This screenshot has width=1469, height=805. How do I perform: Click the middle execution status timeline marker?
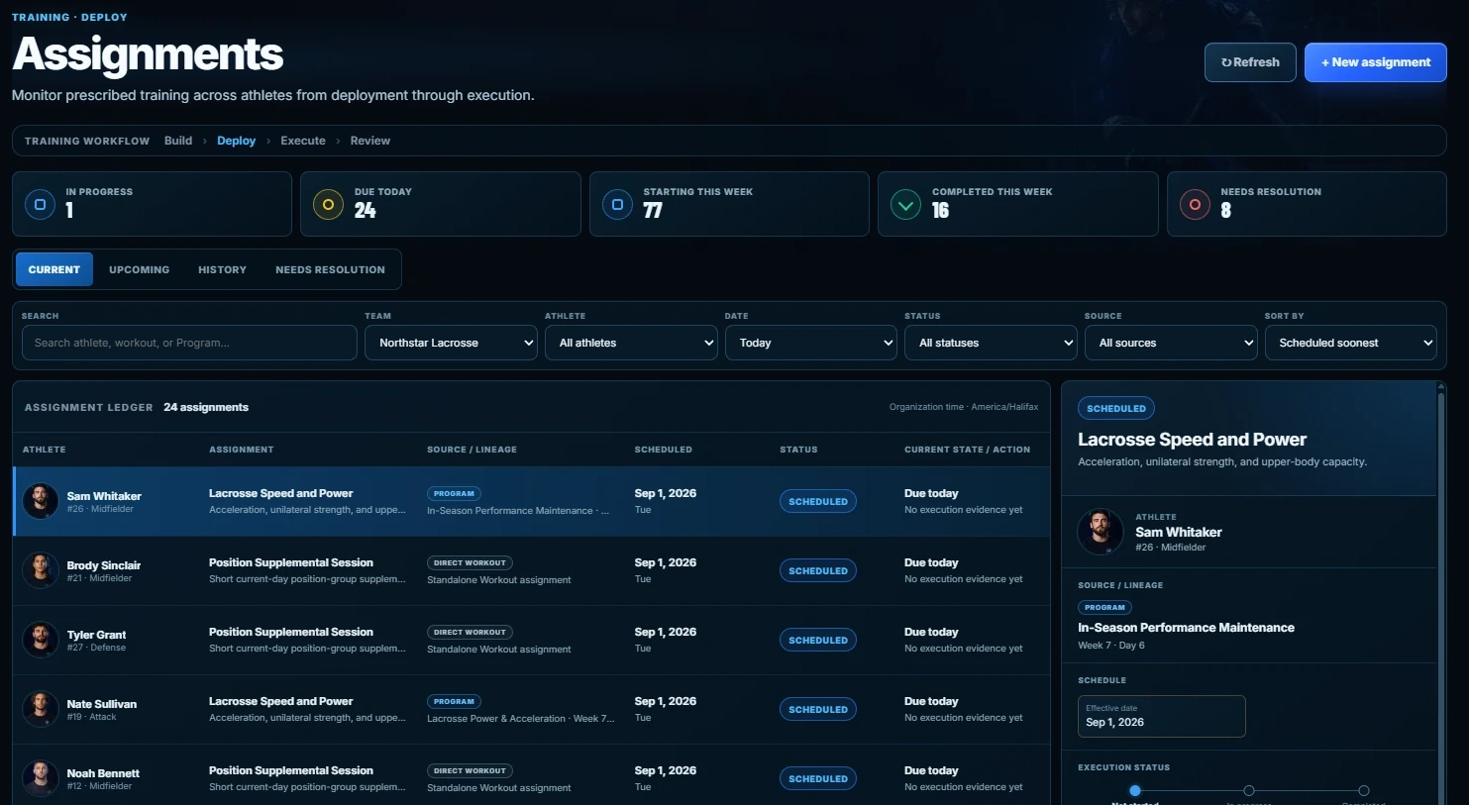[1249, 790]
